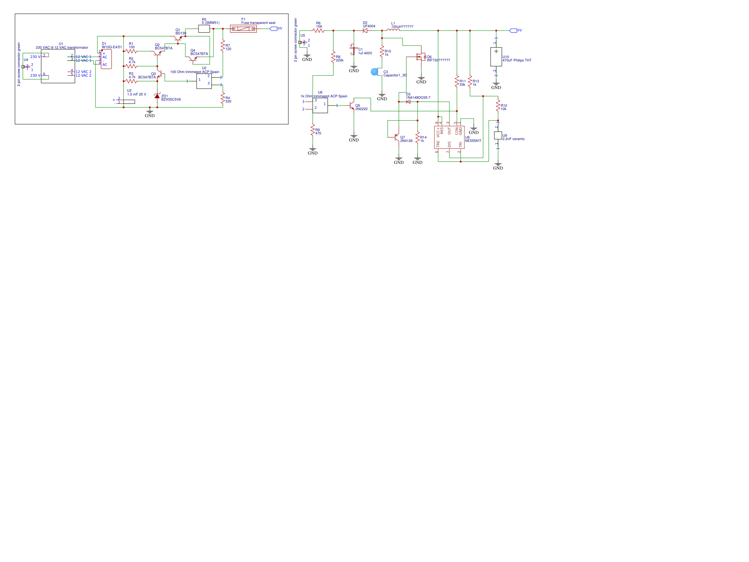The height and width of the screenshot is (562, 749).
Task: Click the Q6 IRF730 MOSFET
Action: click(x=421, y=57)
